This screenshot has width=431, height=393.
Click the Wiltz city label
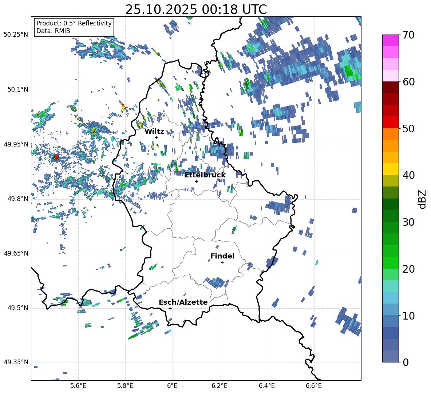pyautogui.click(x=154, y=132)
